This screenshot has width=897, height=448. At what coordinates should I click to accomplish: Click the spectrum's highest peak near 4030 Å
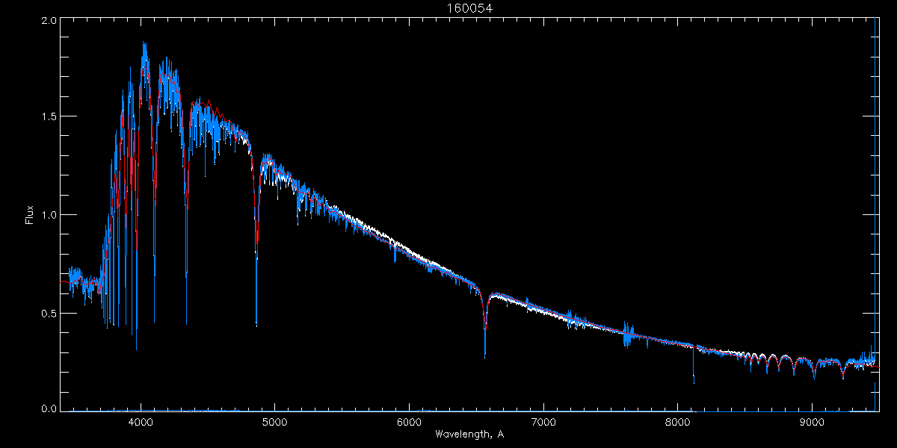pos(144,45)
